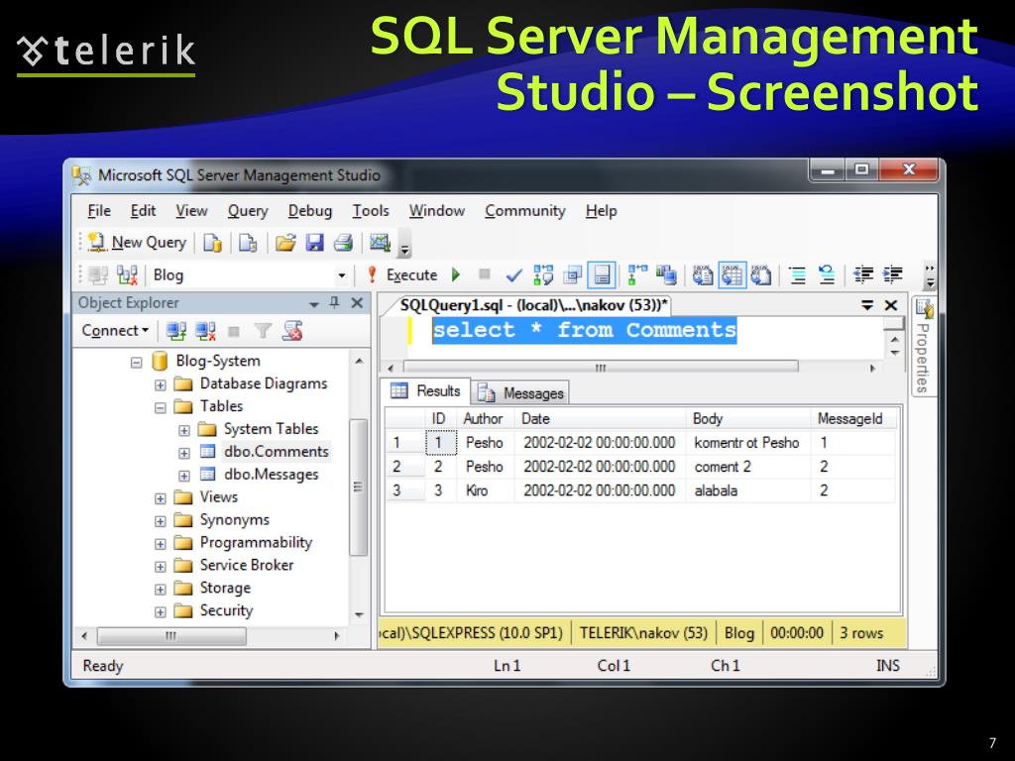Open the Object Explorer window position dropdown arrow
The width and height of the screenshot is (1015, 761).
[x=314, y=303]
